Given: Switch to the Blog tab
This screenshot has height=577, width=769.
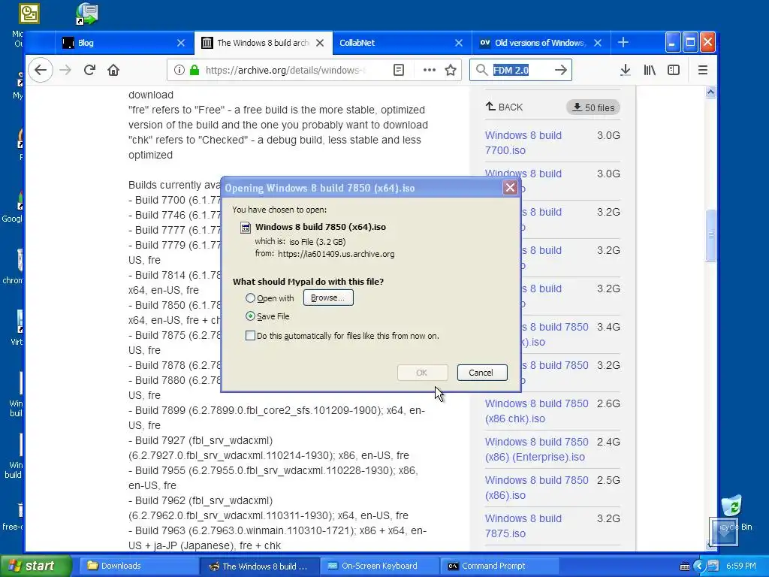Looking at the screenshot, I should click(x=125, y=43).
